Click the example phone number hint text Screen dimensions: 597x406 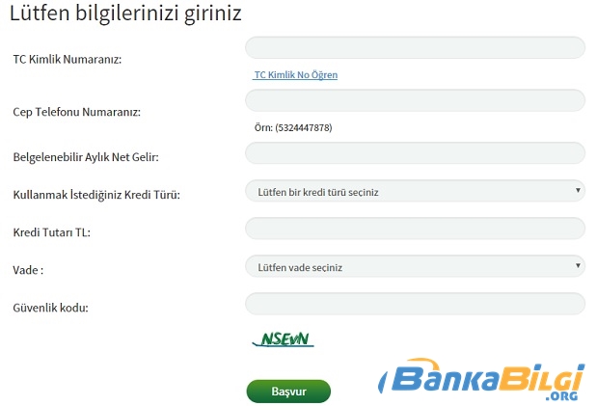click(x=293, y=127)
